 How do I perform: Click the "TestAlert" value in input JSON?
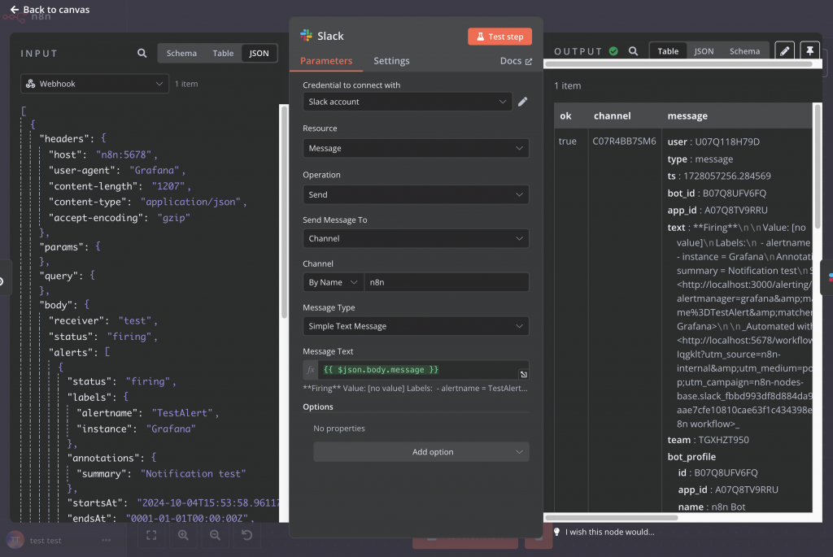click(x=183, y=413)
